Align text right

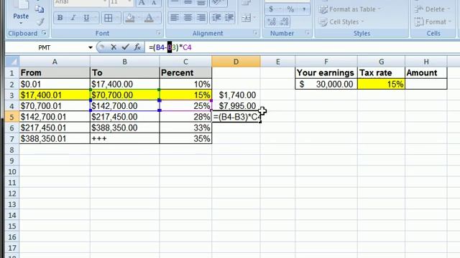pos(201,18)
